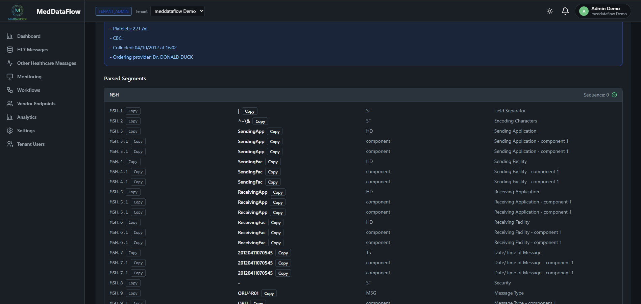Collapse the MSH parsed segment panel
Image resolution: width=641 pixels, height=304 pixels.
pos(114,95)
